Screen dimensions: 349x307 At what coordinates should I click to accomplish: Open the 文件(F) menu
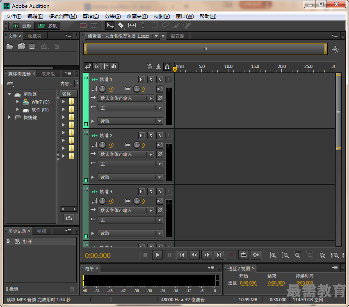pyautogui.click(x=14, y=16)
